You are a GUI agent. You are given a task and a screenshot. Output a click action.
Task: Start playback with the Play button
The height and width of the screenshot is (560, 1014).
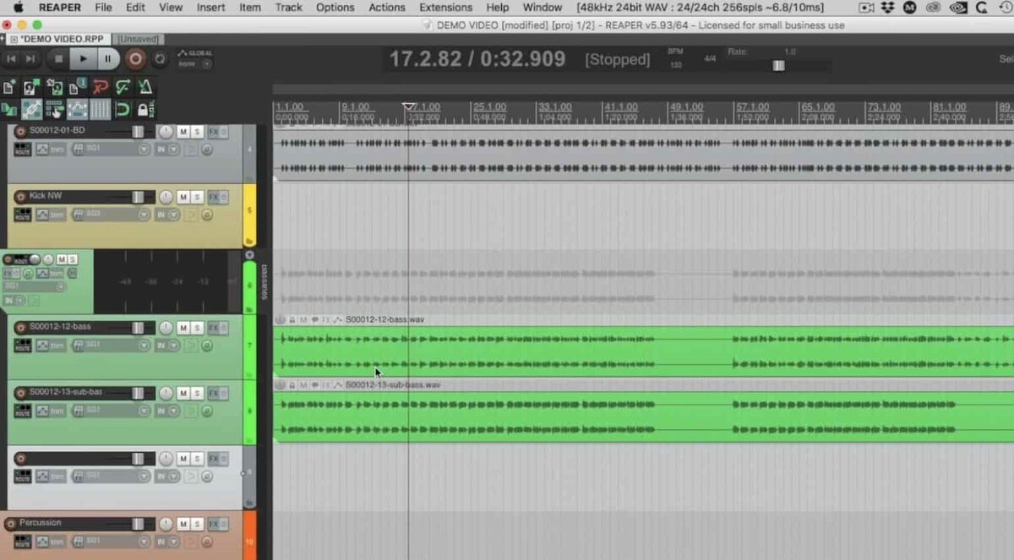coord(83,59)
